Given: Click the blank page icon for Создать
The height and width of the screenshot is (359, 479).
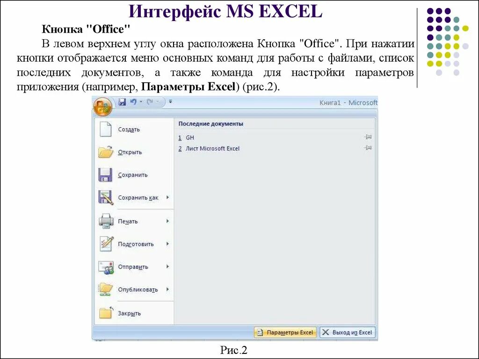Looking at the screenshot, I should [105, 129].
